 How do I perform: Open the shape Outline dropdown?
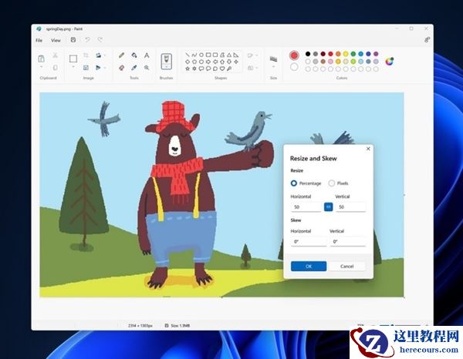point(251,55)
